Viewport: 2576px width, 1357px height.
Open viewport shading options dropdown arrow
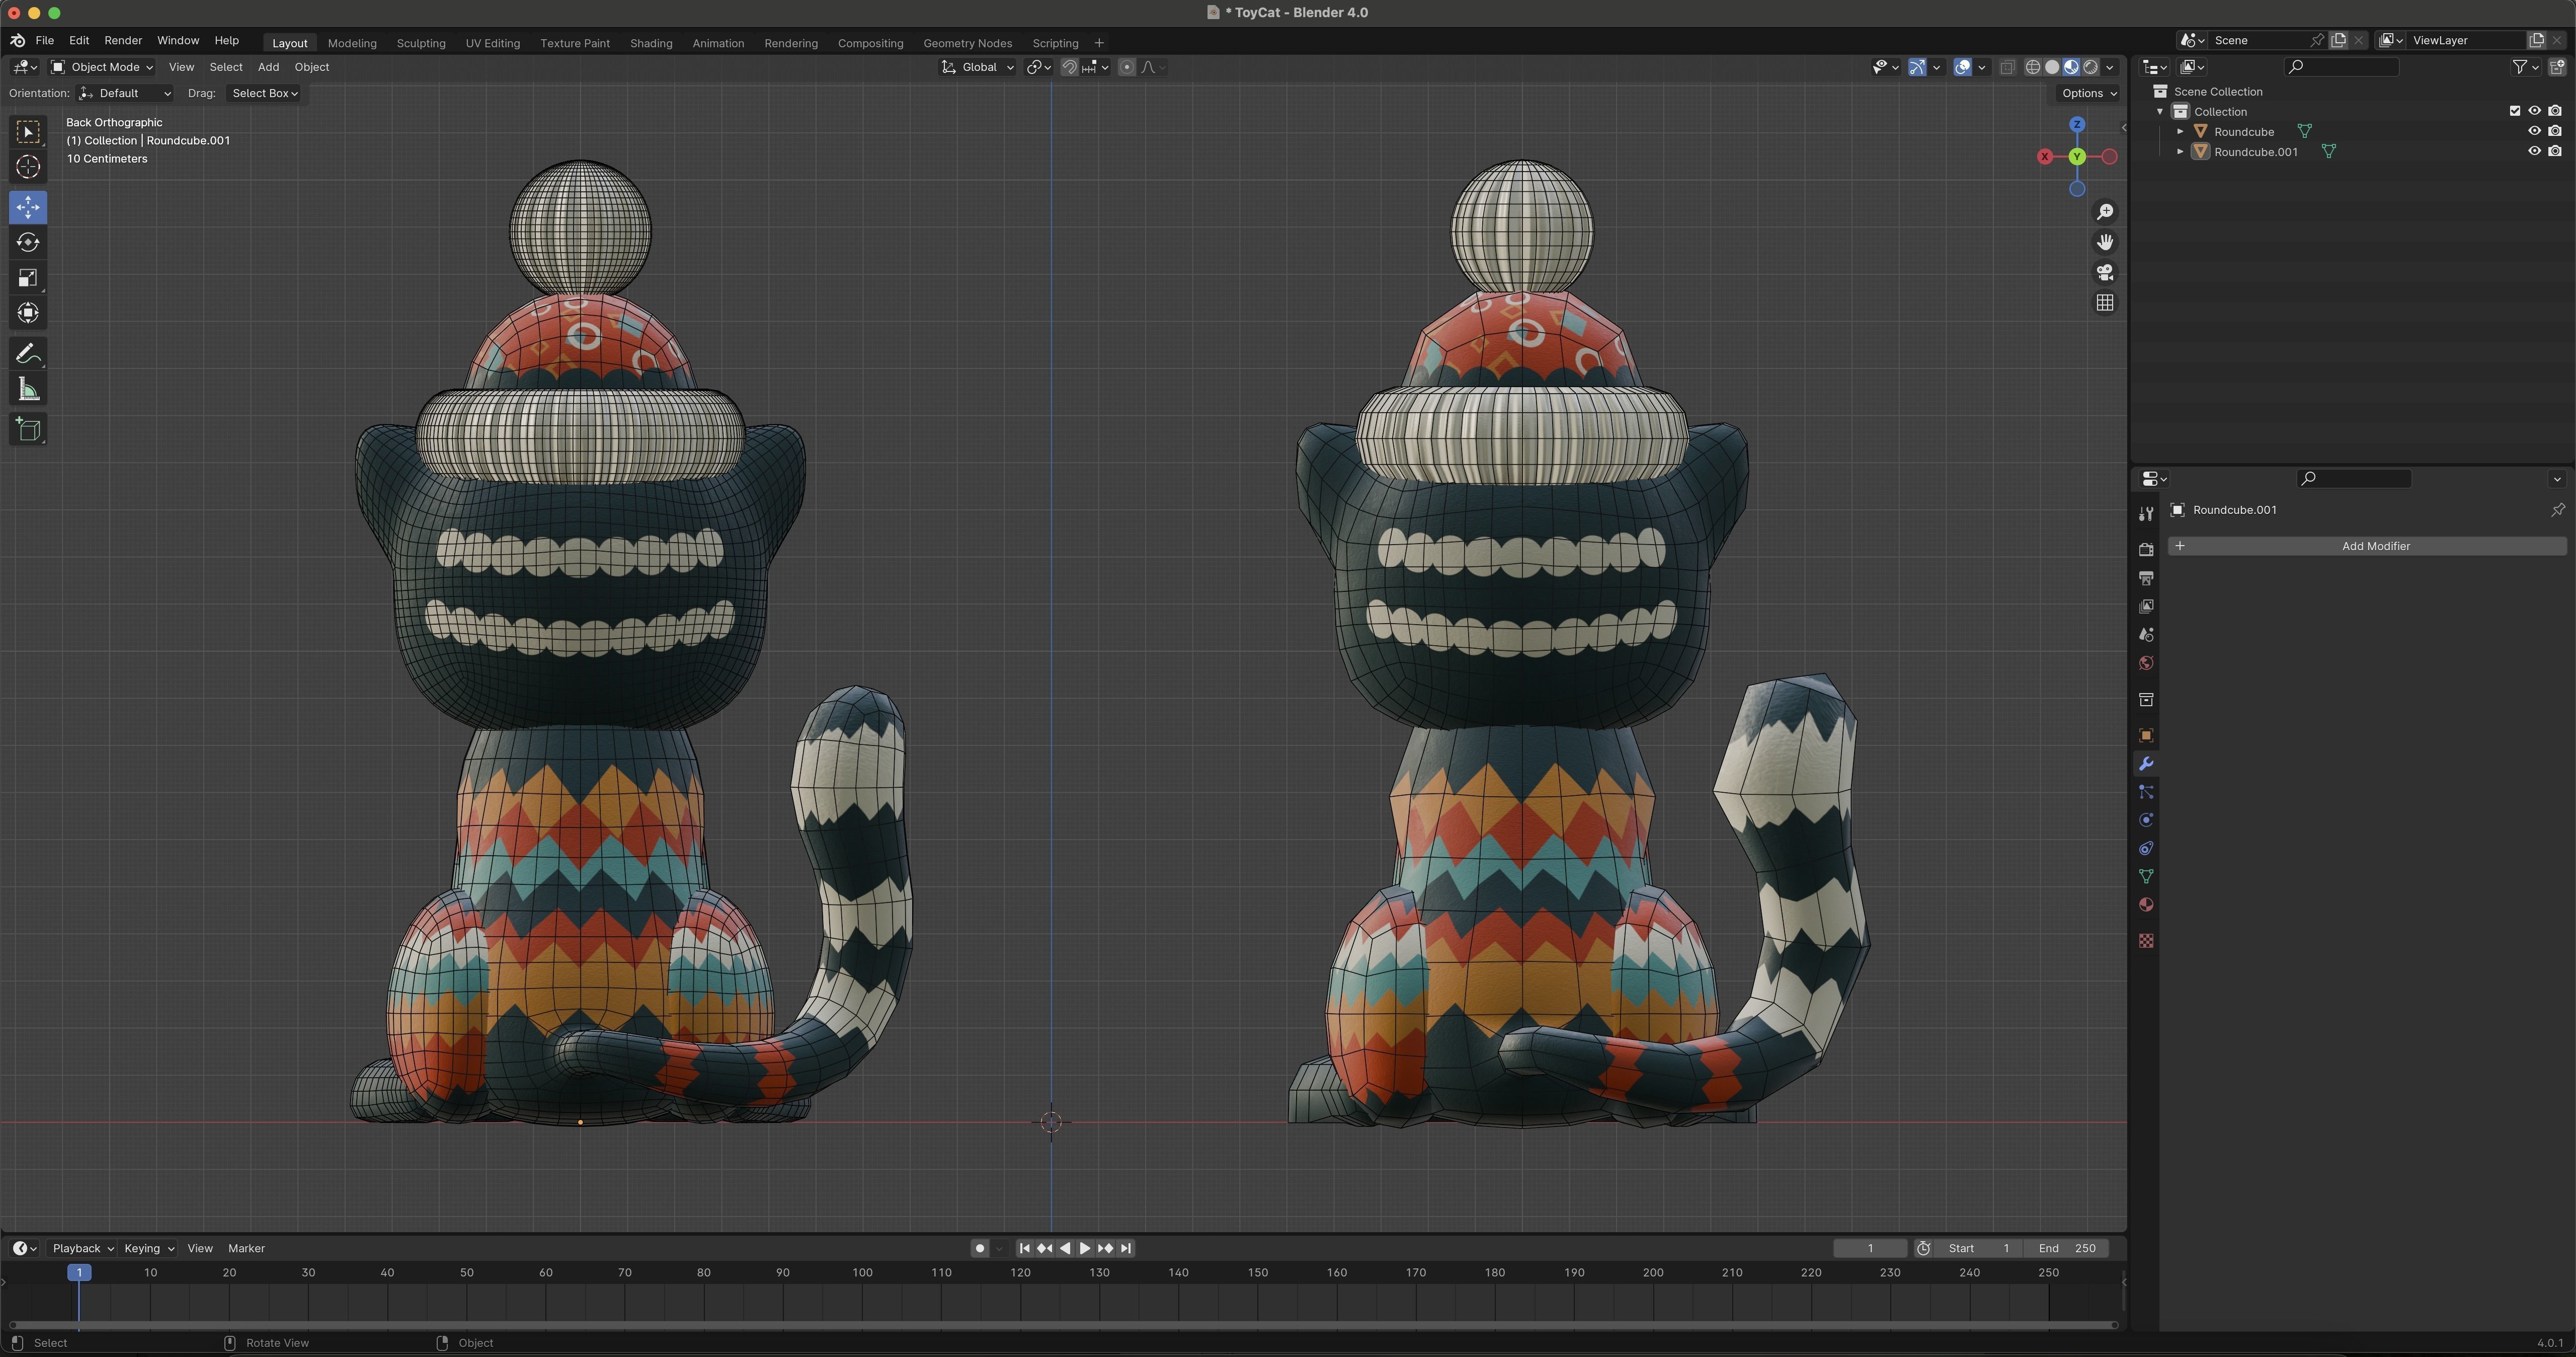pyautogui.click(x=2110, y=67)
